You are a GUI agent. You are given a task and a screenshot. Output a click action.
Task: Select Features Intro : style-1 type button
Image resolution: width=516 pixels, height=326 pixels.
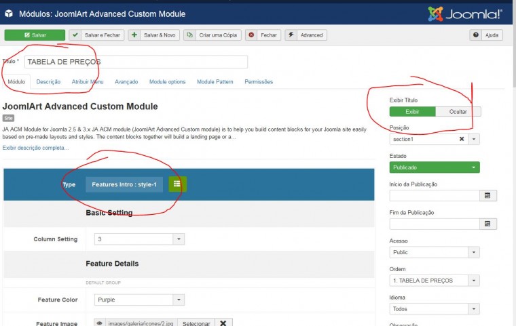[124, 184]
